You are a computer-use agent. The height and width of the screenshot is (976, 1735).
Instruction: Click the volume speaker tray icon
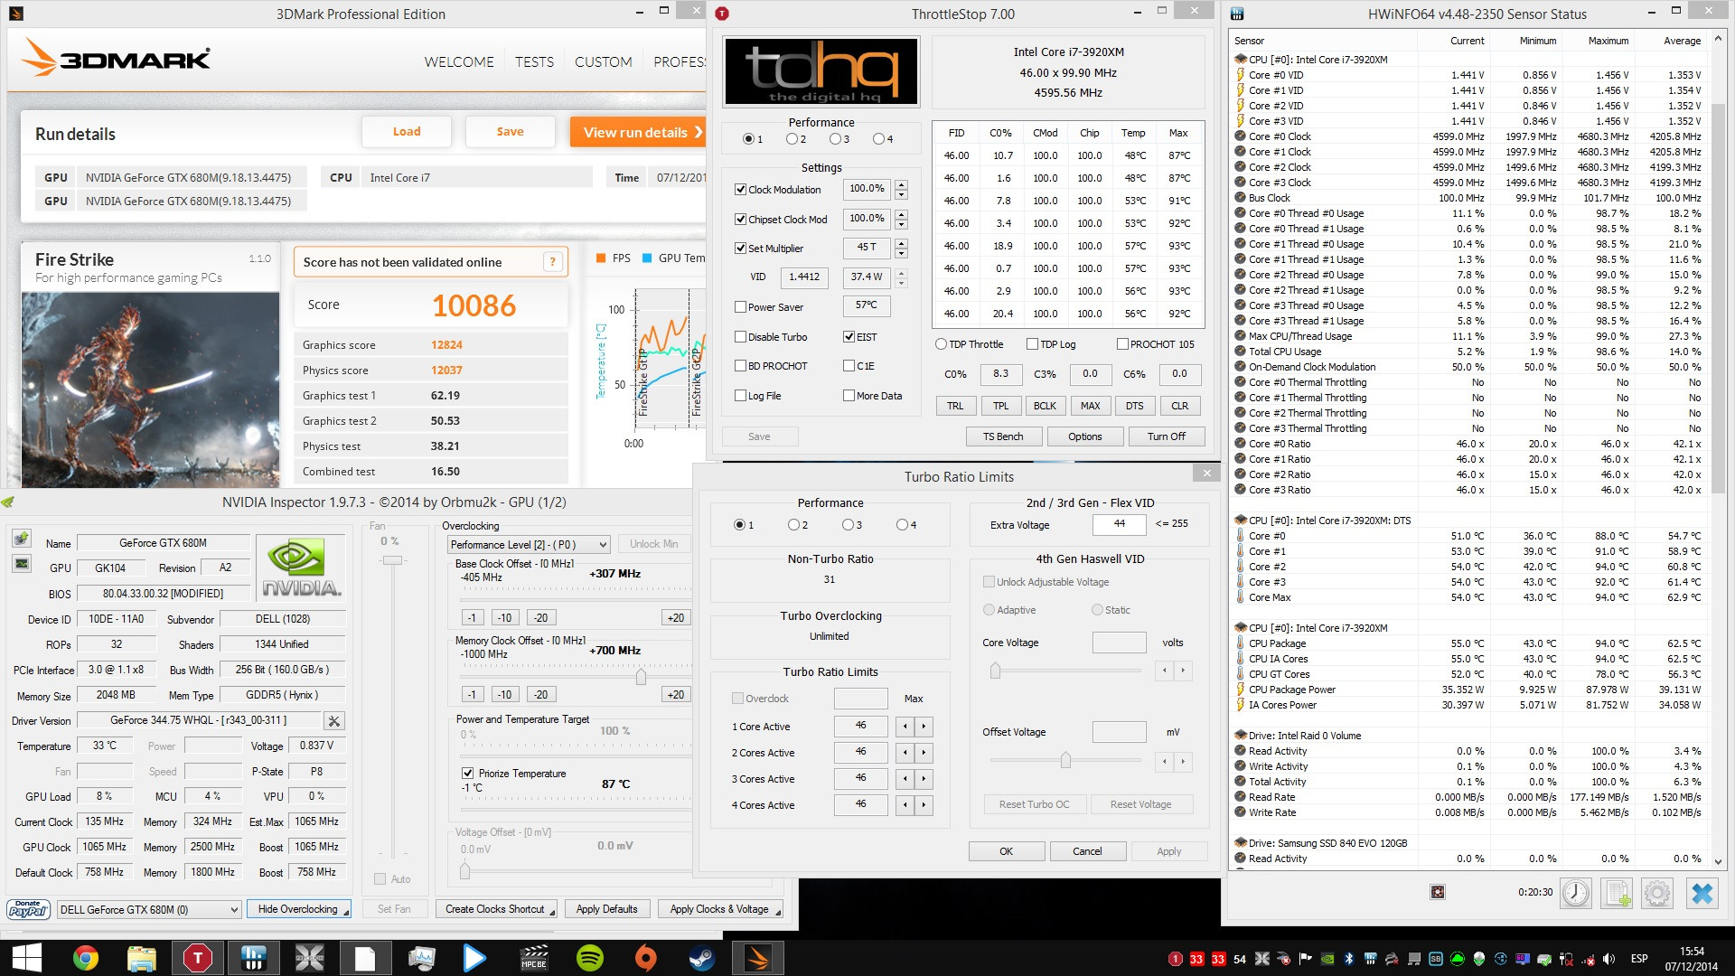tap(1609, 959)
